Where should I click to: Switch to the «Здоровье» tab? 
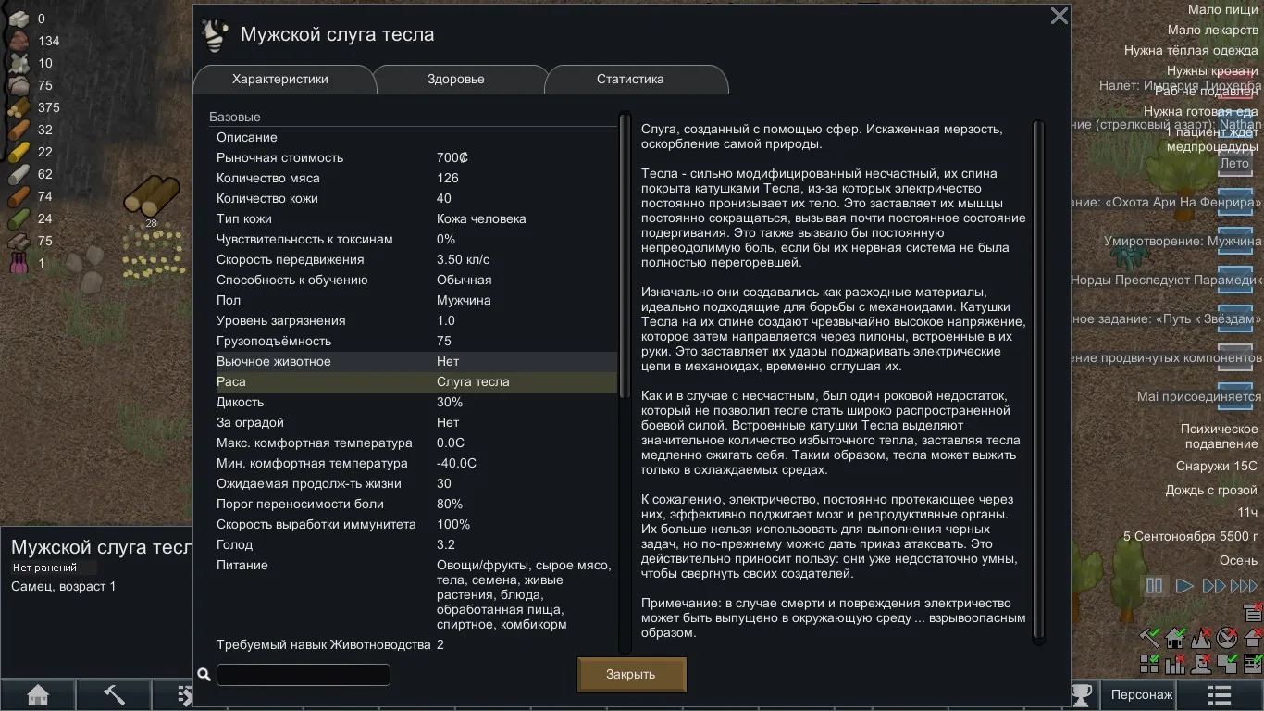point(455,80)
